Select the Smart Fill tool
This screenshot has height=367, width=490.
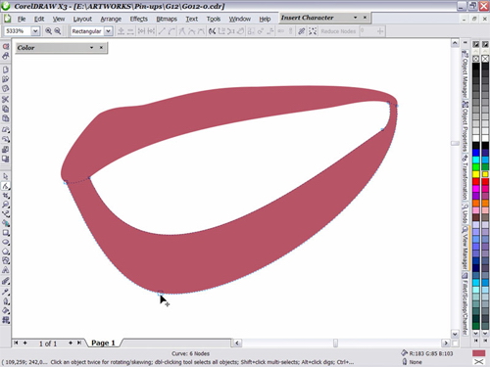(6, 223)
